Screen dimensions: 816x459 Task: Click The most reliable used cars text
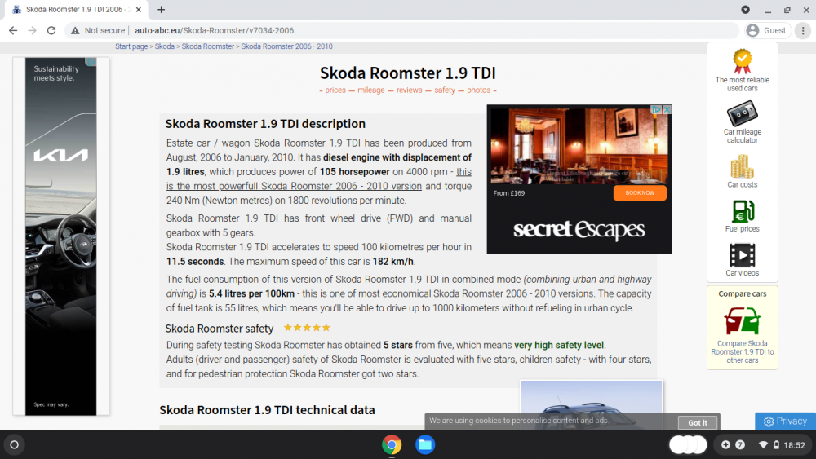pyautogui.click(x=742, y=84)
